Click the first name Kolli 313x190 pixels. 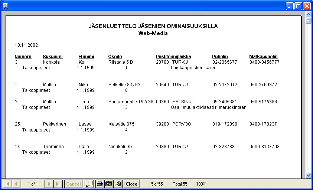coord(83,62)
